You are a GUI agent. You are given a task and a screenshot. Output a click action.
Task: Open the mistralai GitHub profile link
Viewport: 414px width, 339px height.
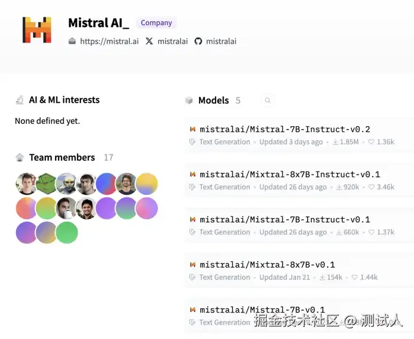click(x=221, y=41)
